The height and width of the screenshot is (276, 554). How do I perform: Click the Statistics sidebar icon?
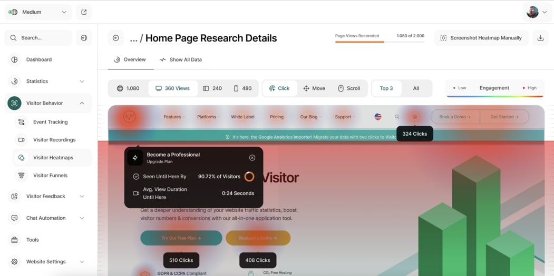(x=14, y=81)
